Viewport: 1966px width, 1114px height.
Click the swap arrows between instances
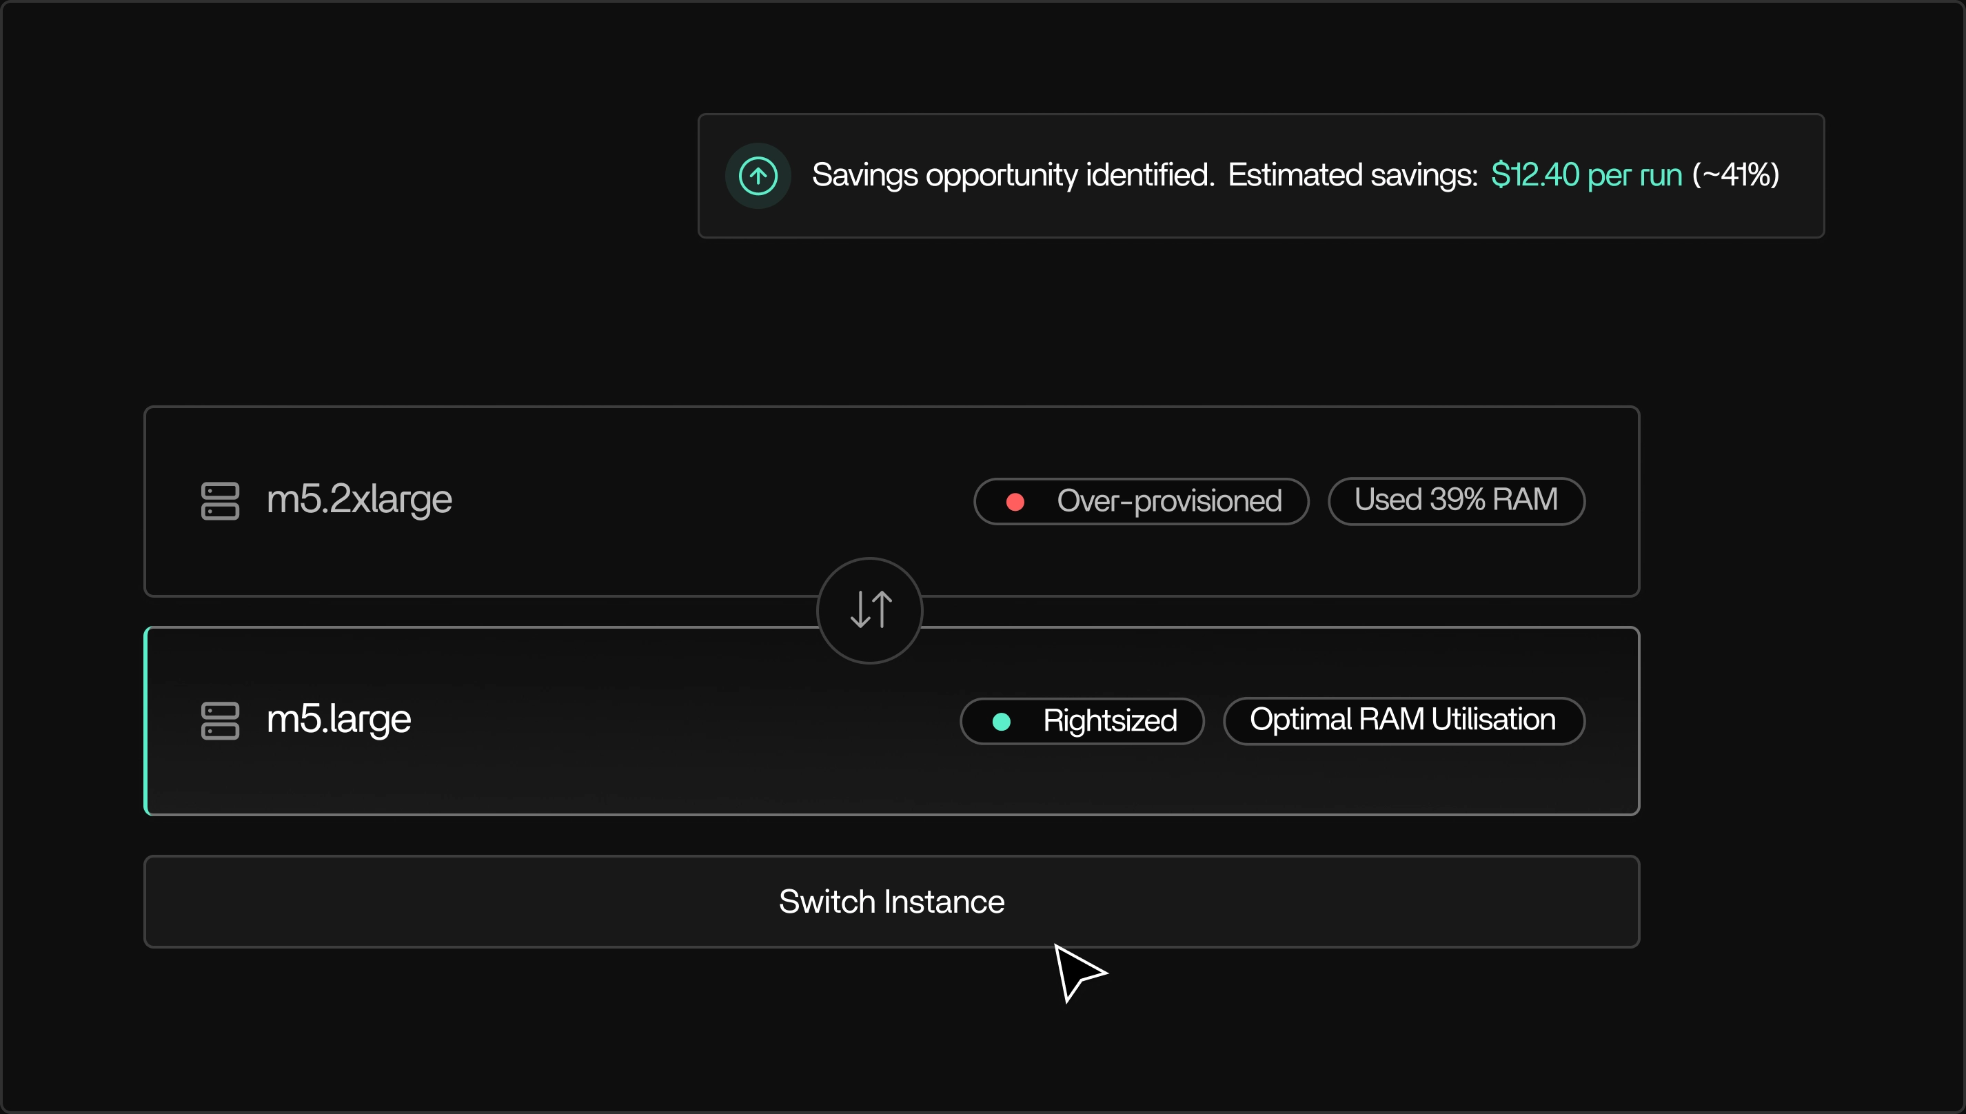pos(870,609)
